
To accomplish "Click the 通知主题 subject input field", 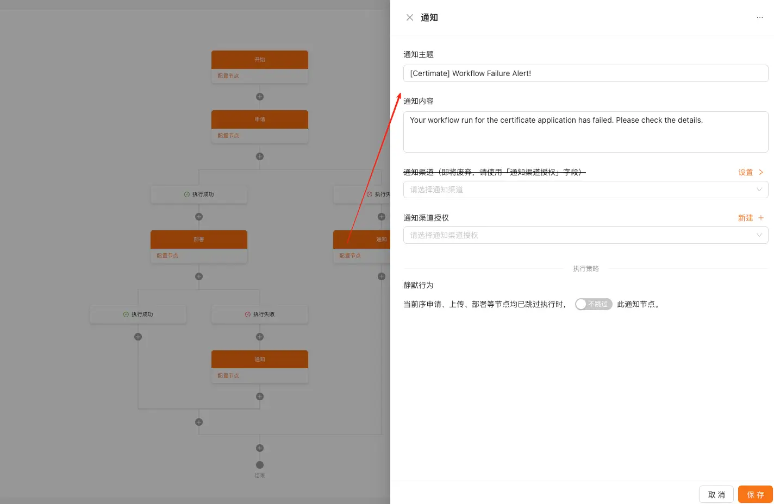I will pyautogui.click(x=585, y=73).
